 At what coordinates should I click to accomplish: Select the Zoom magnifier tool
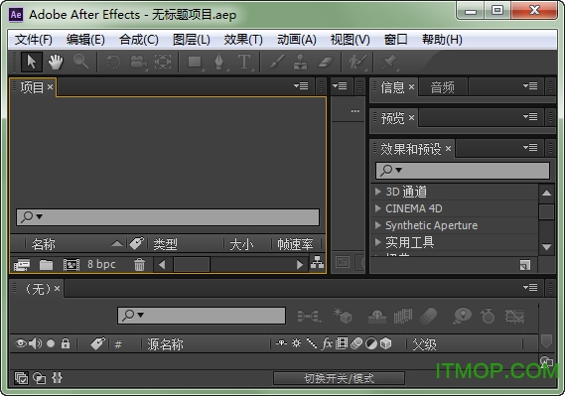(x=80, y=62)
